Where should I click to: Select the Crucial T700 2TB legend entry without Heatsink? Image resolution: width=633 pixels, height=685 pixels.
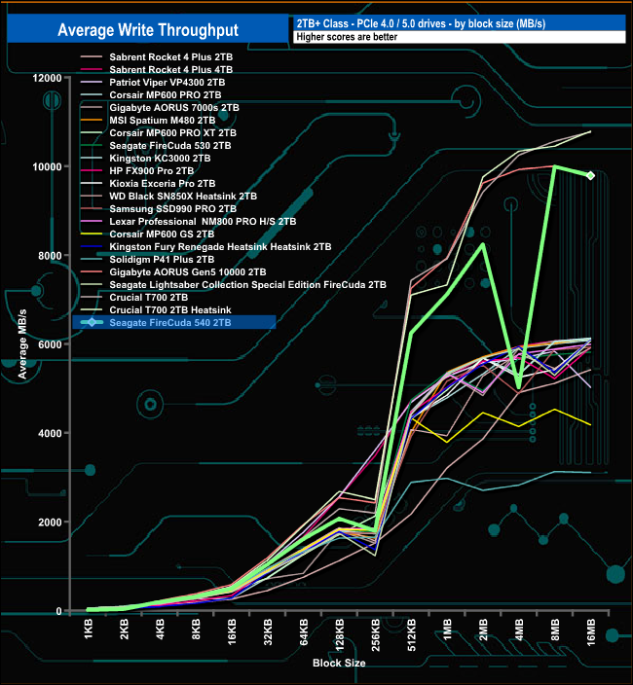coord(149,298)
